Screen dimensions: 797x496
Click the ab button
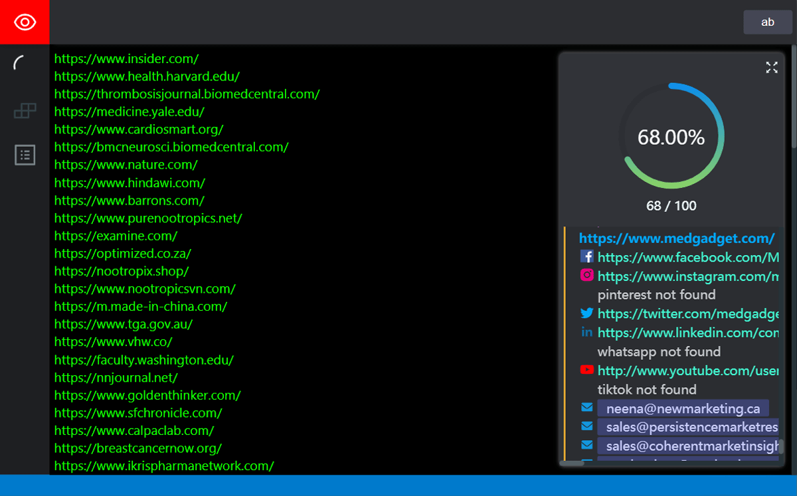(767, 22)
